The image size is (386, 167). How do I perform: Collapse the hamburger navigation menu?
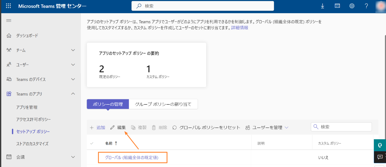9,21
